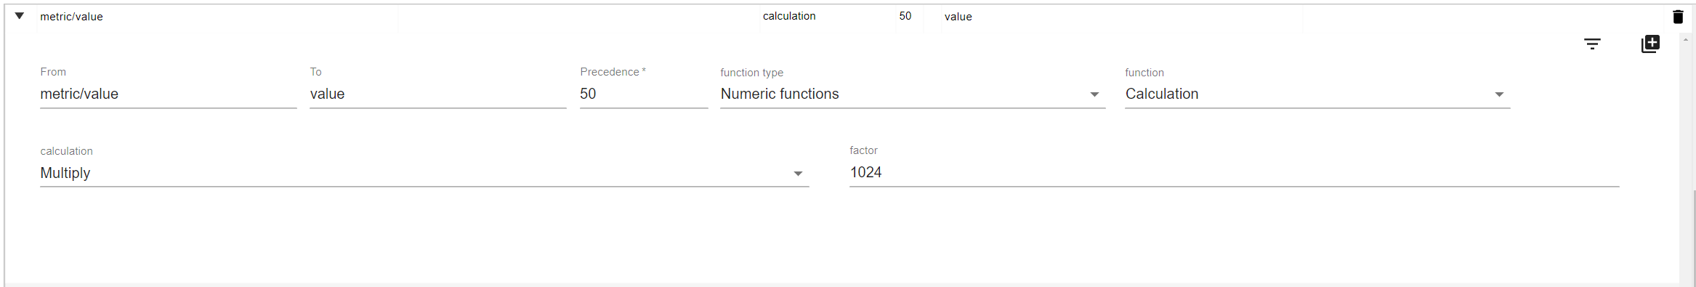The image size is (1696, 287).
Task: Open the function type dropdown arrow
Action: (1094, 94)
